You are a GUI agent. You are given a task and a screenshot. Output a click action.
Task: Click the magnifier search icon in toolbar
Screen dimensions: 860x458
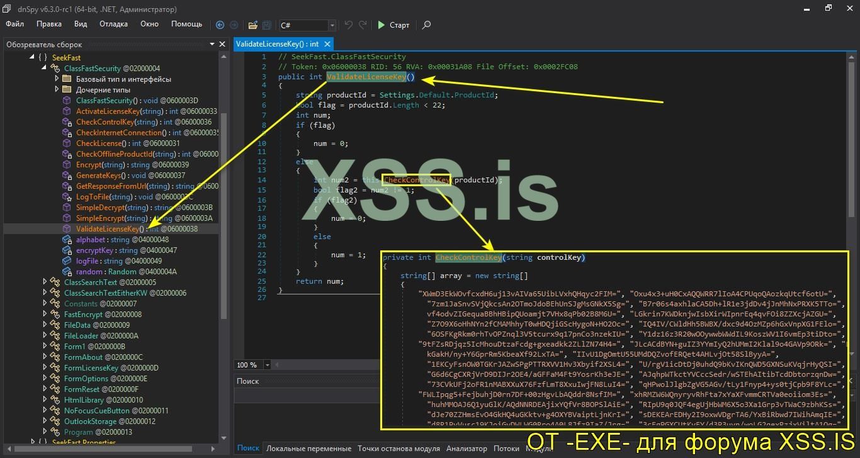426,25
